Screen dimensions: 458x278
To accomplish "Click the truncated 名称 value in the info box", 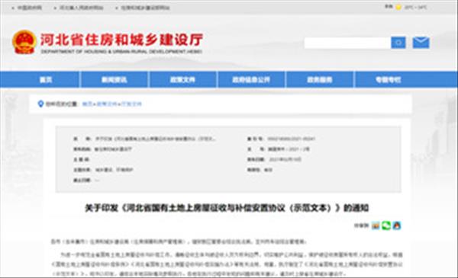I will tap(156, 139).
